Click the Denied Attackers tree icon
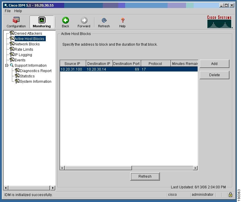The image size is (241, 202). pos(12,33)
